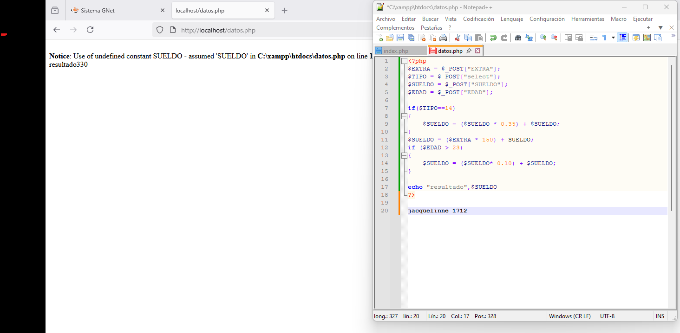The height and width of the screenshot is (333, 680).
Task: Undo the last edit via the green arrow
Action: [x=493, y=38]
